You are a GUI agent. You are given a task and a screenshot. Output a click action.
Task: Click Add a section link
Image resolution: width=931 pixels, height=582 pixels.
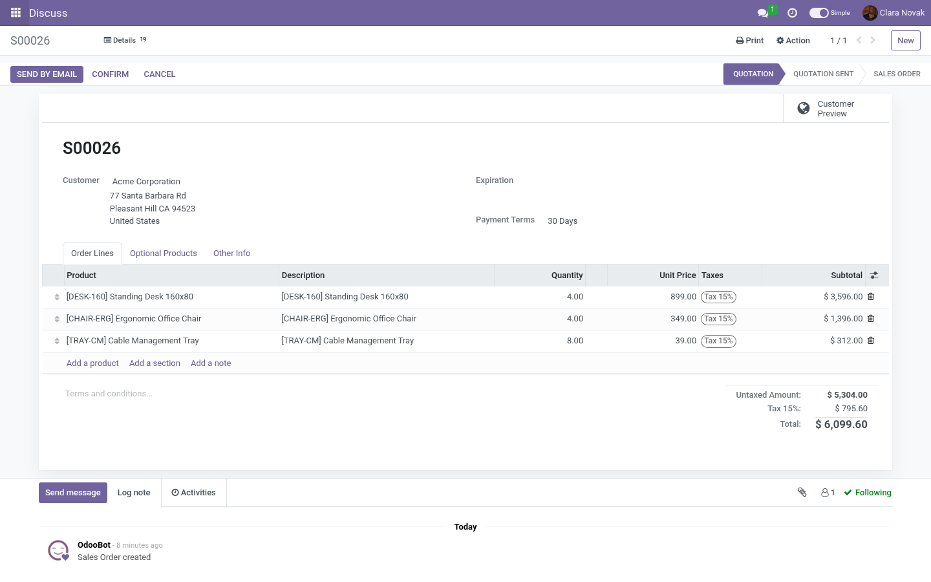pos(155,363)
